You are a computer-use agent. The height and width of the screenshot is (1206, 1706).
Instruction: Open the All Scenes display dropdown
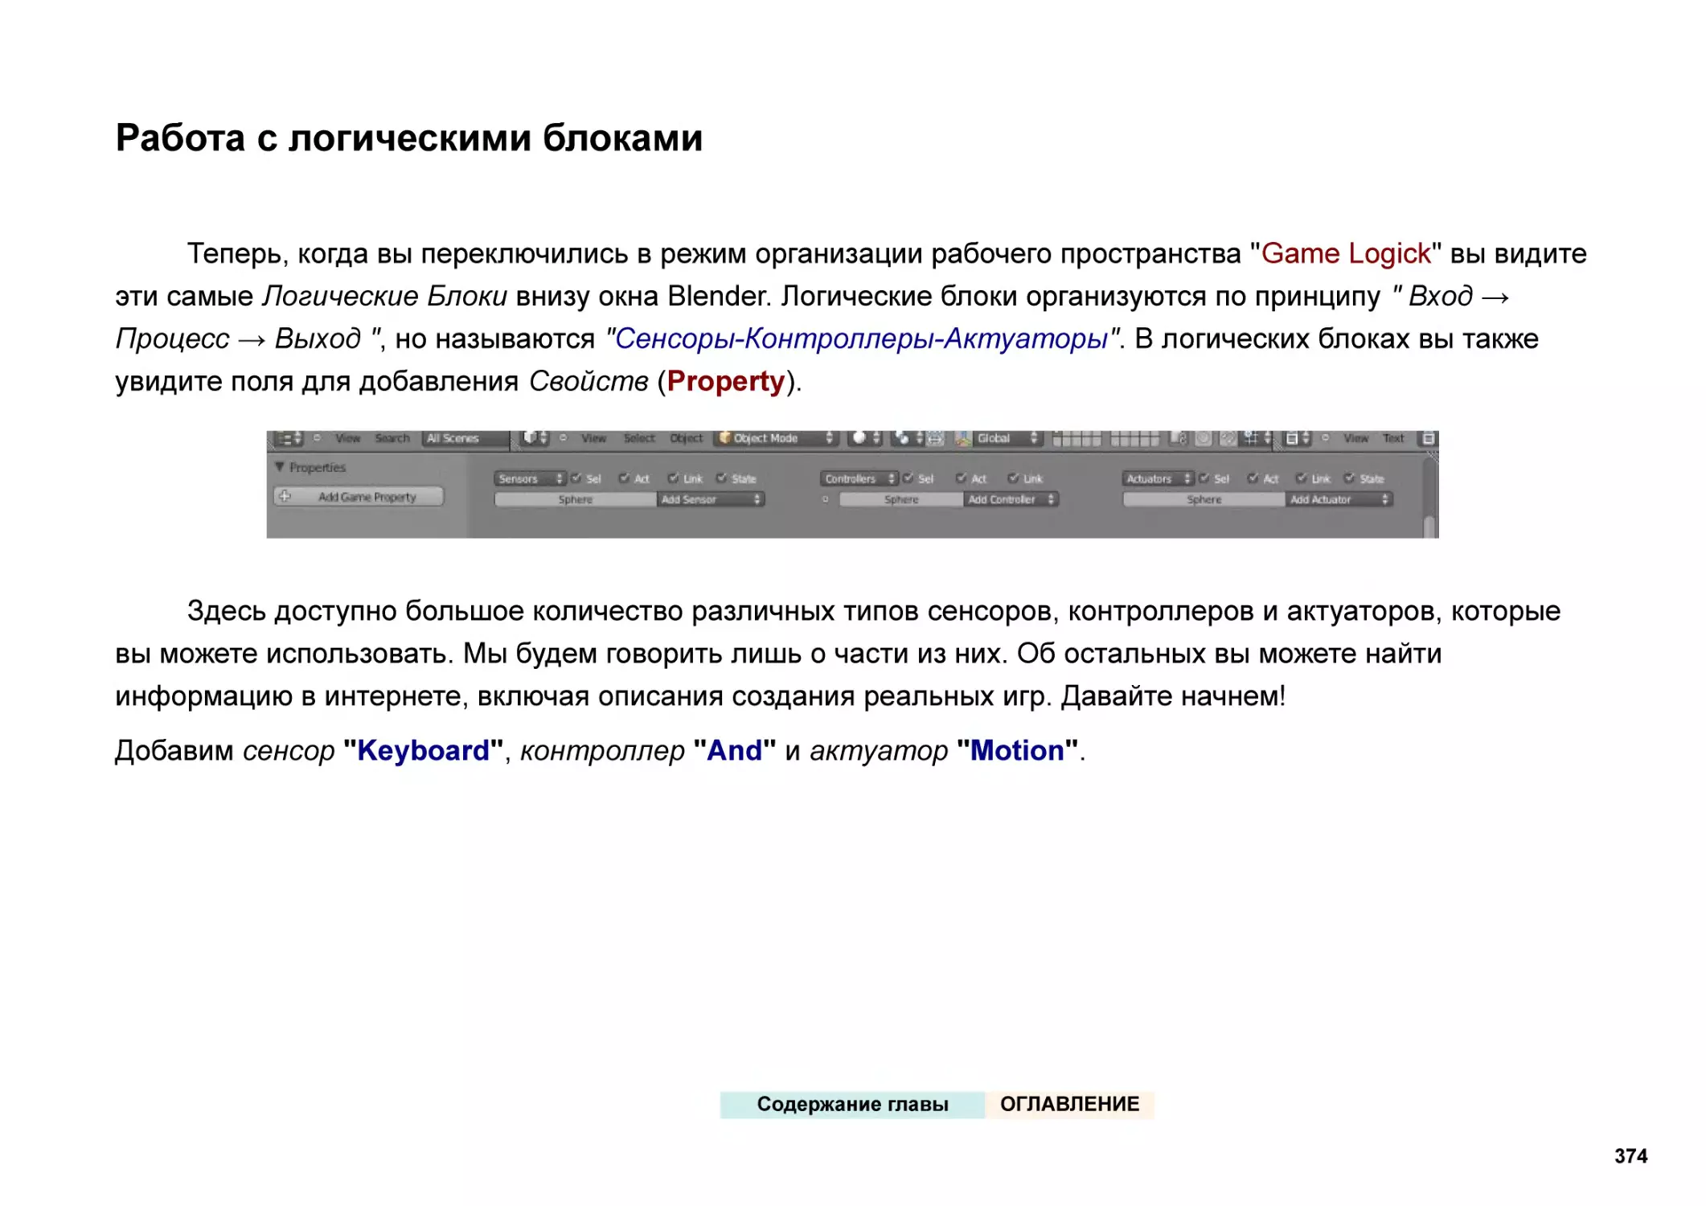click(x=466, y=438)
